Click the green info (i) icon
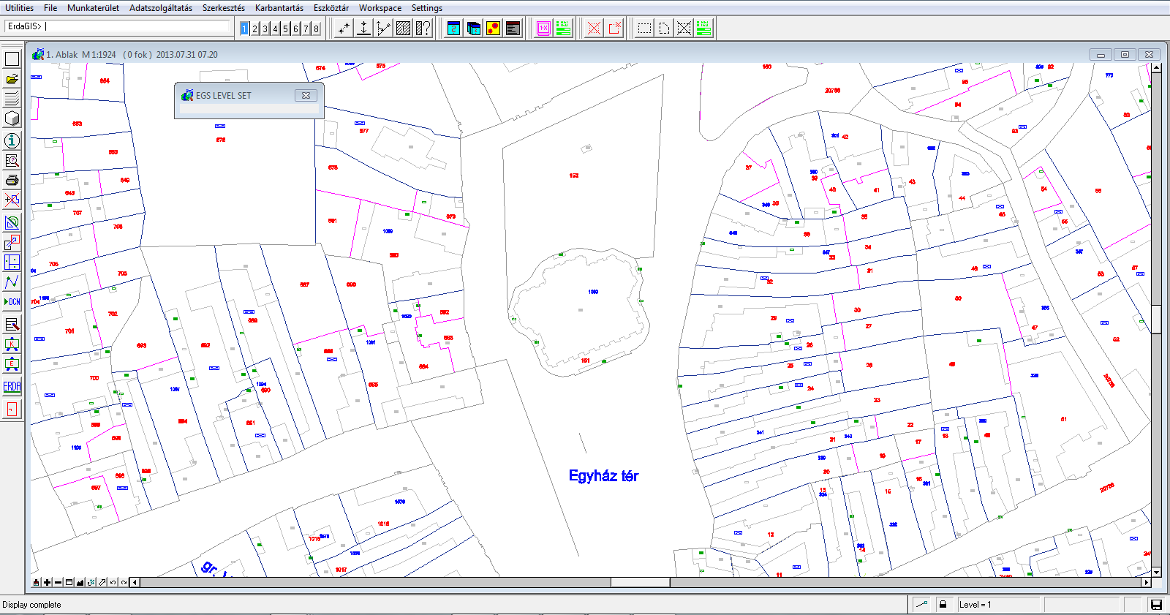Viewport: 1170px width, 615px height. pos(12,140)
